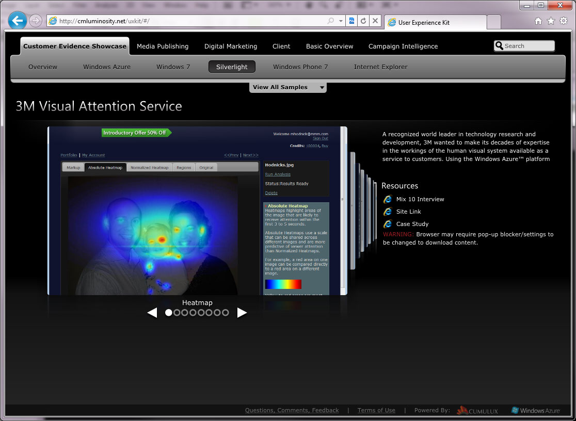
Task: Click the stacked slide behind the Heatmap image
Action: pos(353,211)
